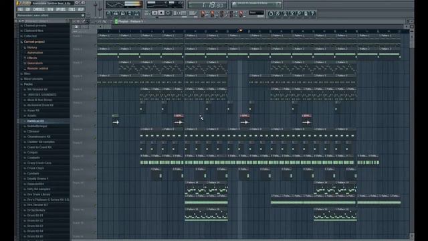This screenshot has width=428, height=241.
Task: Select the playlist pencil draw tool
Action: tap(84, 21)
